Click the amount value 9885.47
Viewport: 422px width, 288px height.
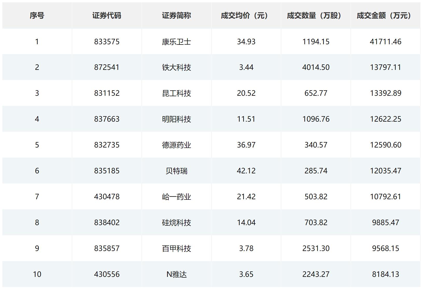point(385,223)
